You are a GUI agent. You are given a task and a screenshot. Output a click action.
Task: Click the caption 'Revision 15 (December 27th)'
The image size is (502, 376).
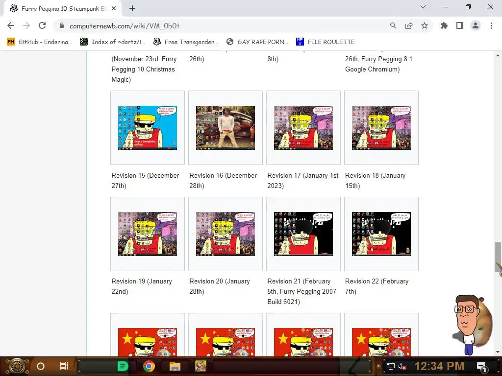coord(145,180)
